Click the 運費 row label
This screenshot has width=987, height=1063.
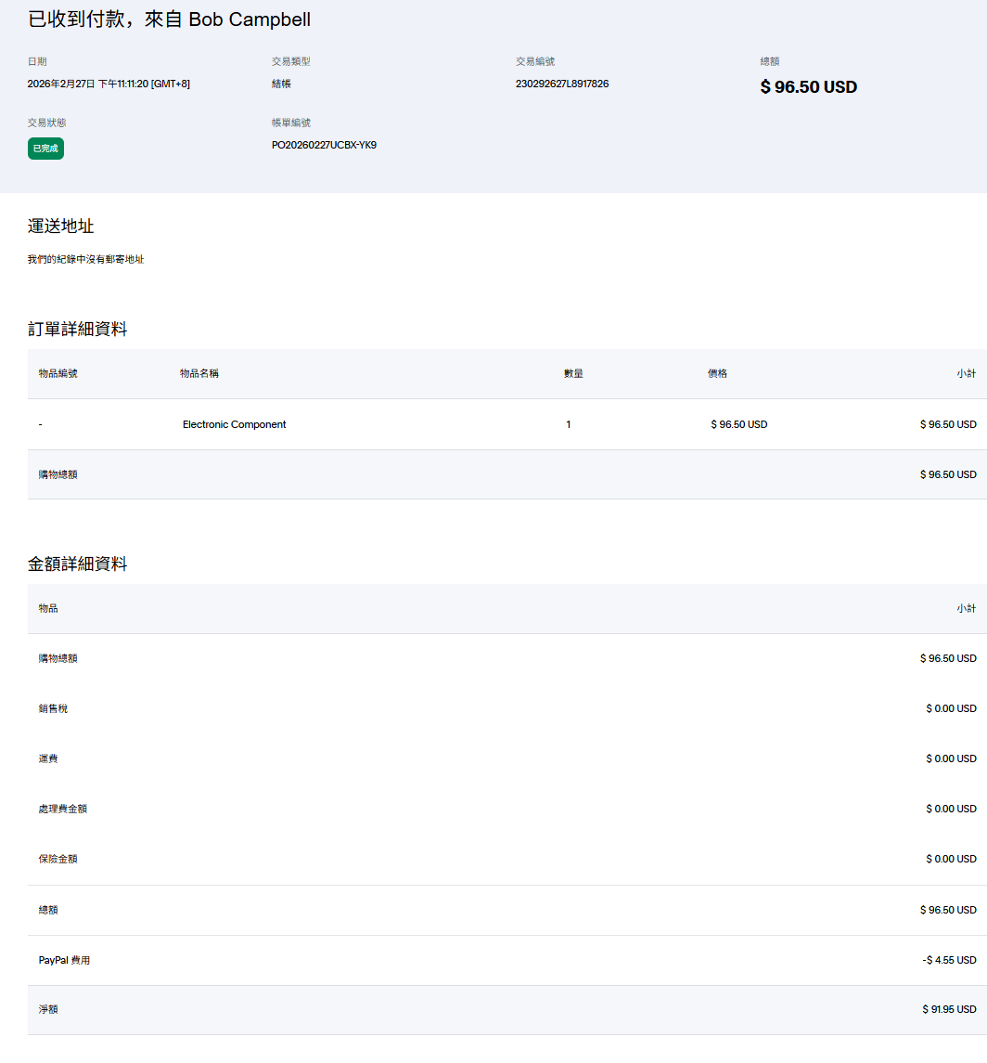pos(48,758)
